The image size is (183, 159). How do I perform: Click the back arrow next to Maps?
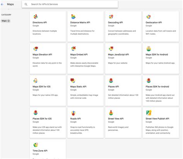(x=2, y=4)
